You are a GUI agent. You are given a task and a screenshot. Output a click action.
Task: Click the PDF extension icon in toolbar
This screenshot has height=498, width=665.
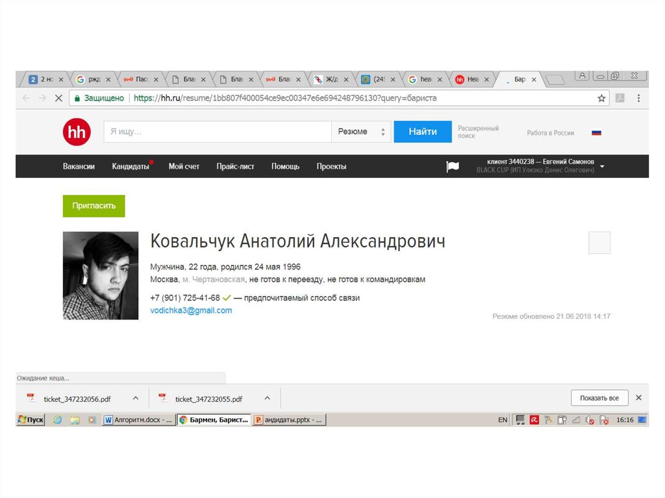(x=620, y=98)
